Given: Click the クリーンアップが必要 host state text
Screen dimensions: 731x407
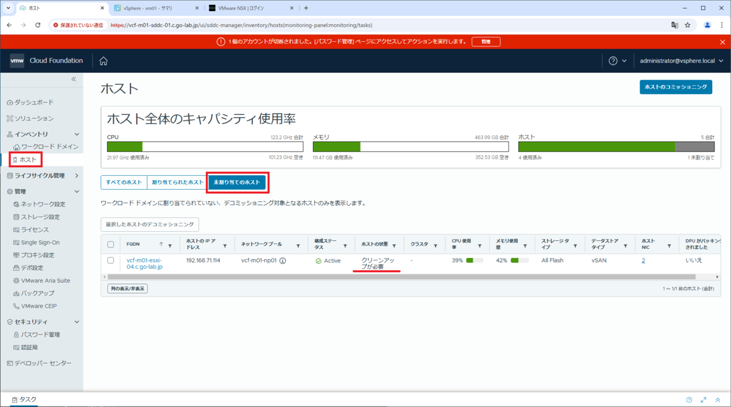Looking at the screenshot, I should tap(378, 263).
